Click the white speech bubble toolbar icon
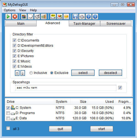 [31, 16]
